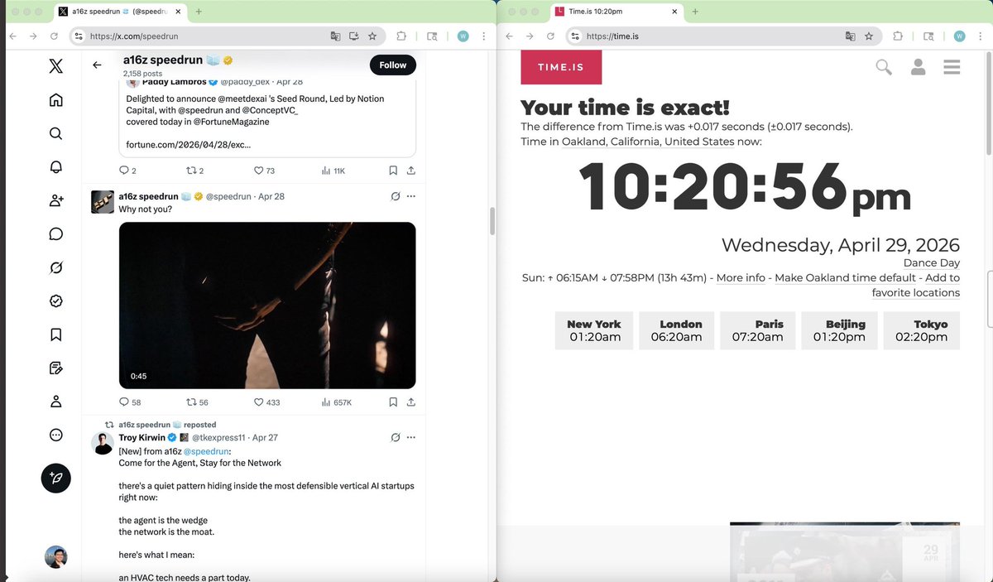Click 'Make Oakland time default' link
Viewport: 993px width, 582px height.
[x=845, y=278]
